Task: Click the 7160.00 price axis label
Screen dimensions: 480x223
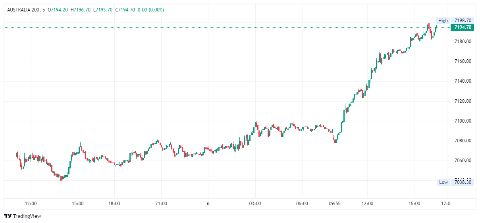Action: click(x=463, y=61)
